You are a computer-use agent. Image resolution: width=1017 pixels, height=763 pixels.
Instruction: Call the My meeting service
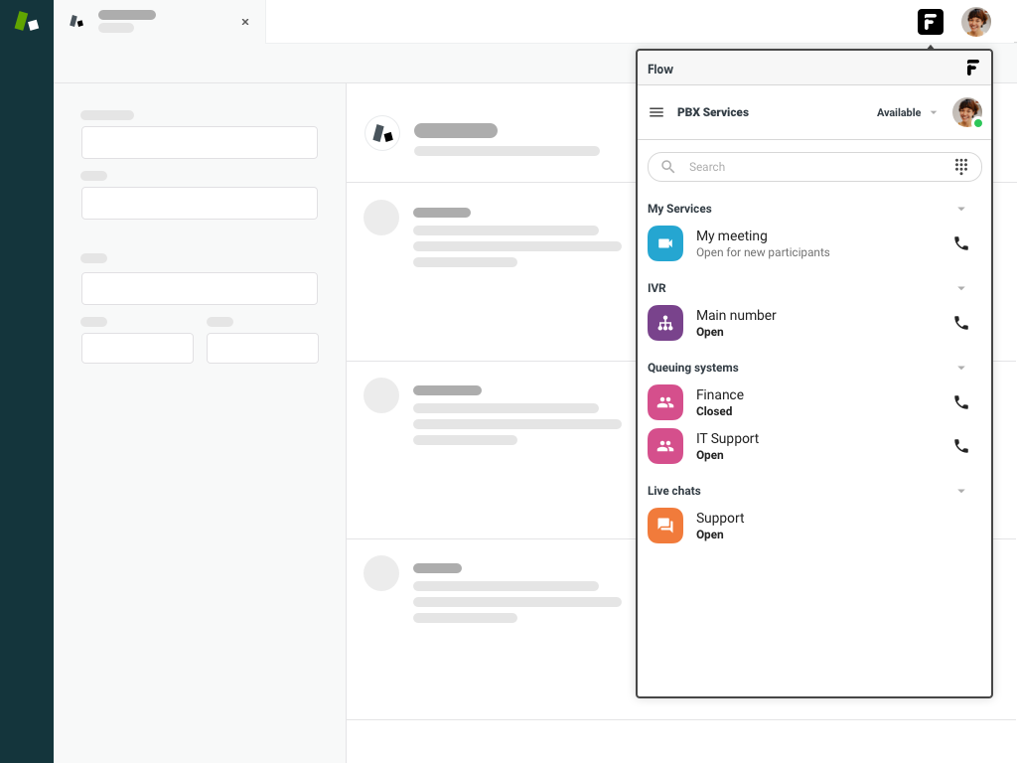[960, 243]
